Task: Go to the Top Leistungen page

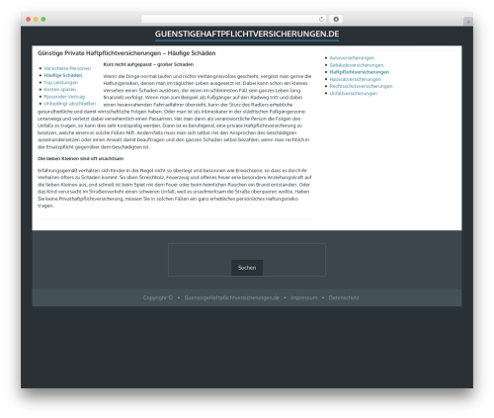Action: [61, 83]
